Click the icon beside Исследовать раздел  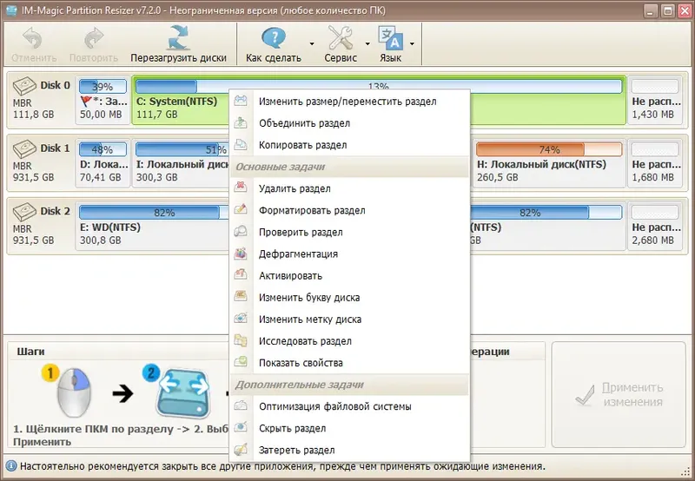pos(241,340)
